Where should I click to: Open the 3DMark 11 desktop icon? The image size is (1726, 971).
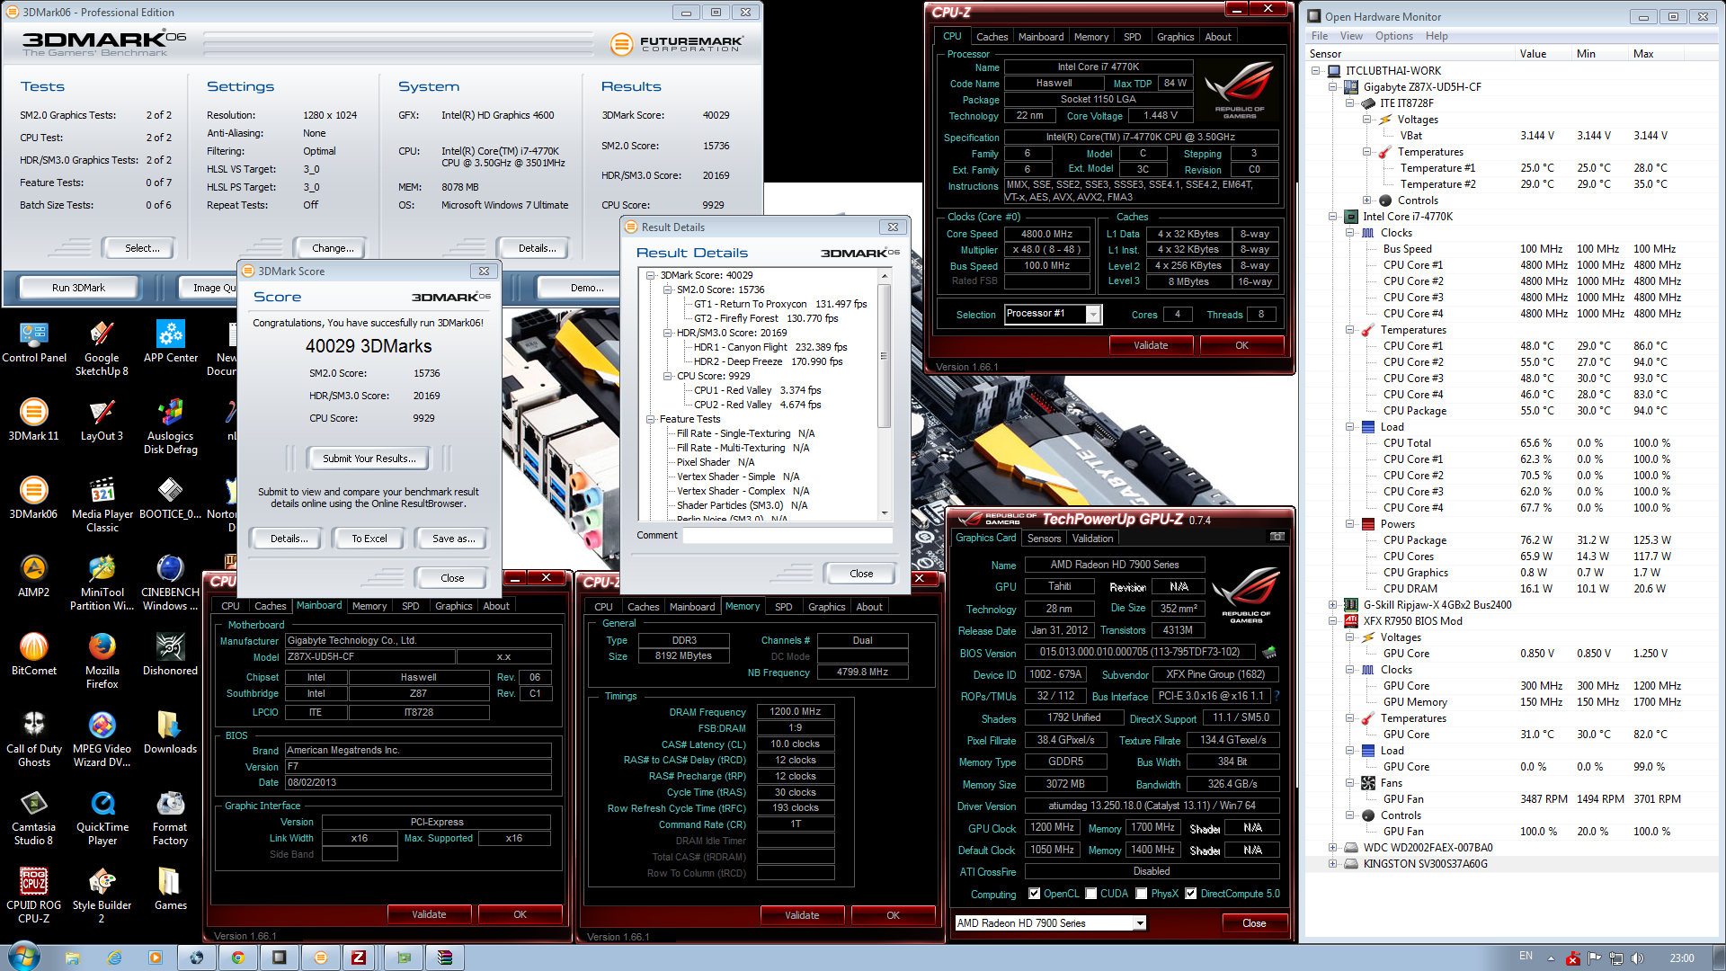click(33, 413)
